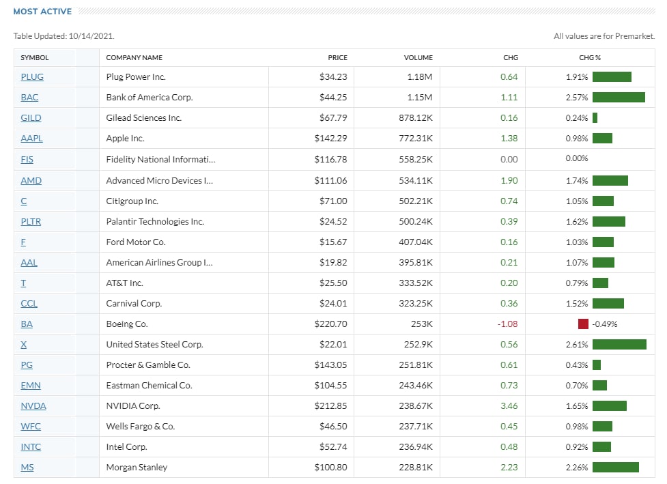Click 'Apple Inc.' company name
The width and height of the screenshot is (667, 484).
pyautogui.click(x=125, y=138)
